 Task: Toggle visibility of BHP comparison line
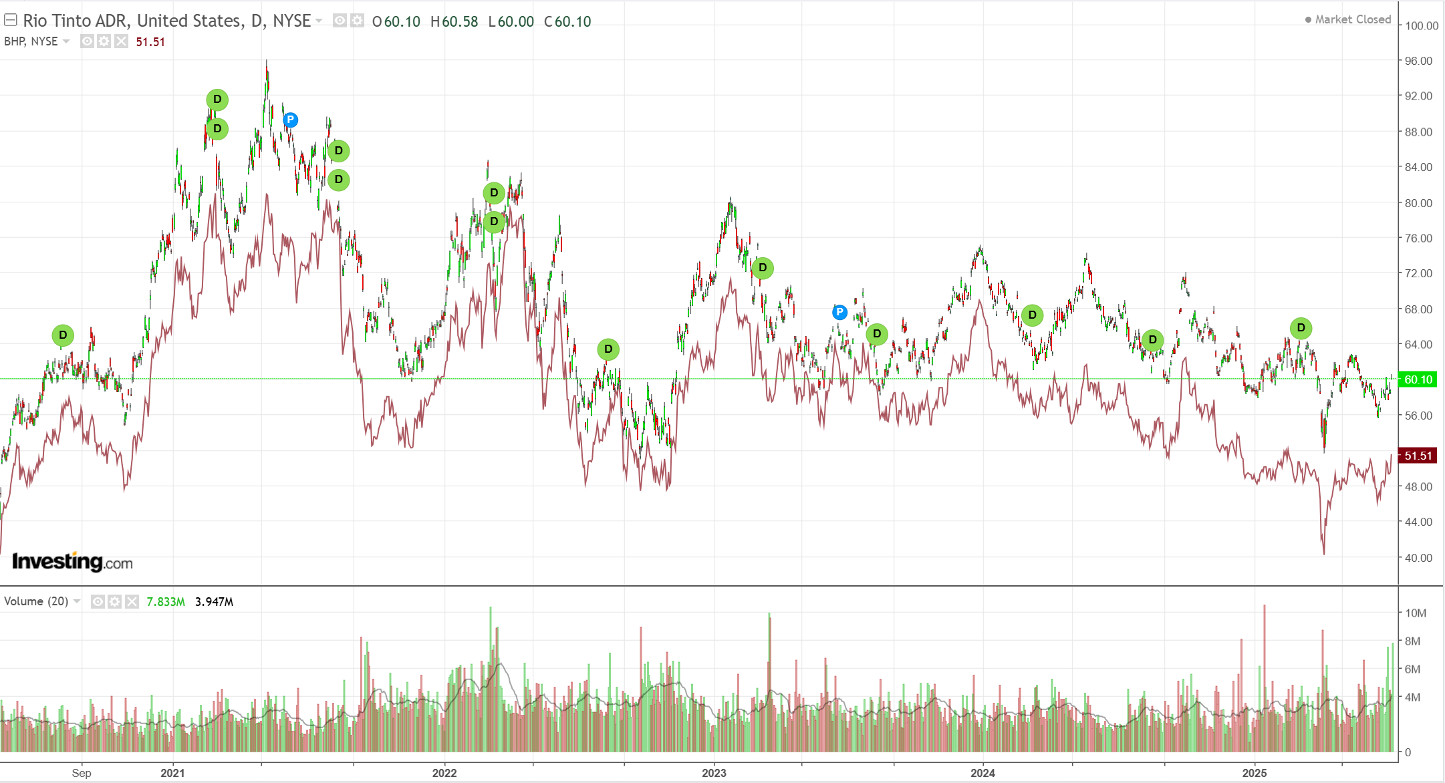87,41
